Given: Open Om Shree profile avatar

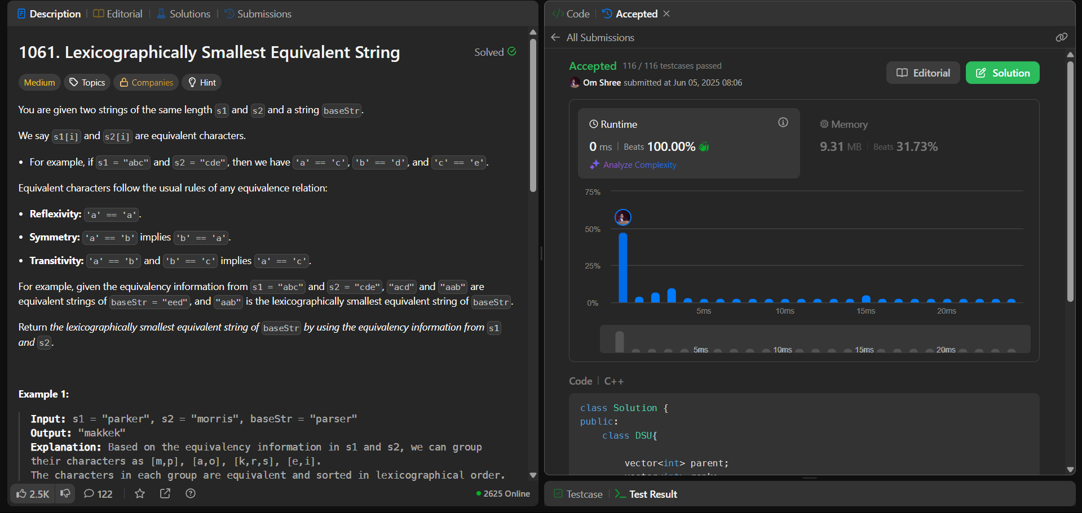Looking at the screenshot, I should coord(575,83).
